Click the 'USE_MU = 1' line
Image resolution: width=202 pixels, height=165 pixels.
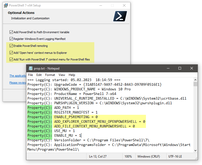(51, 131)
